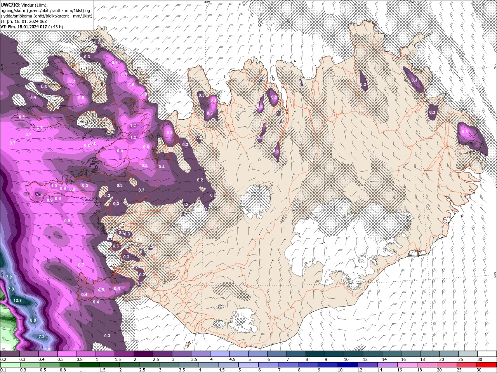
Task: Click the 7.8 precipitation value on the map
Action: [x=11, y=289]
